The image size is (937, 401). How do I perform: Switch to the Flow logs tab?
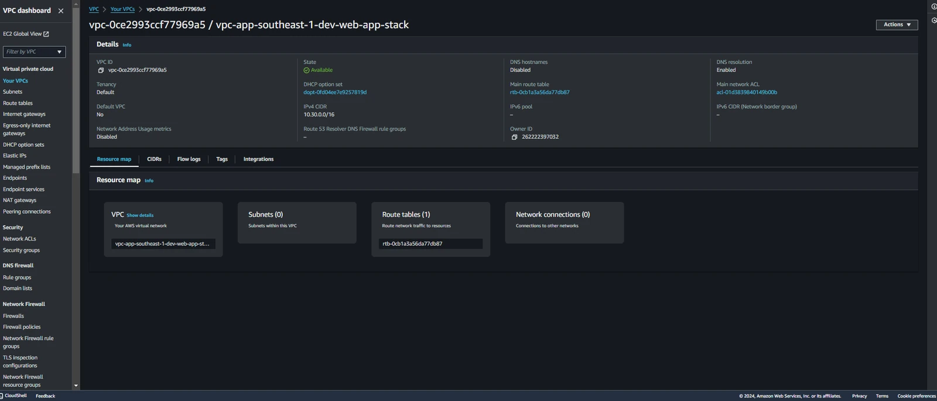(189, 159)
